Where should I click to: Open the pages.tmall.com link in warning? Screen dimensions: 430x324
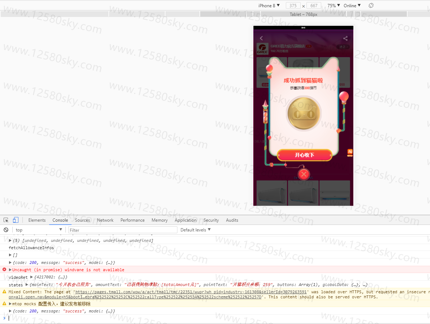(x=191, y=292)
